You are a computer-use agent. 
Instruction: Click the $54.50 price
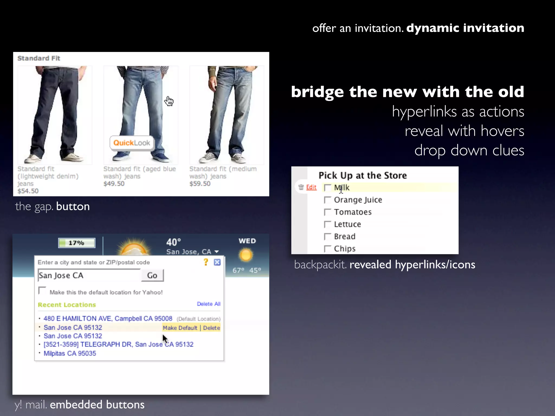point(28,191)
